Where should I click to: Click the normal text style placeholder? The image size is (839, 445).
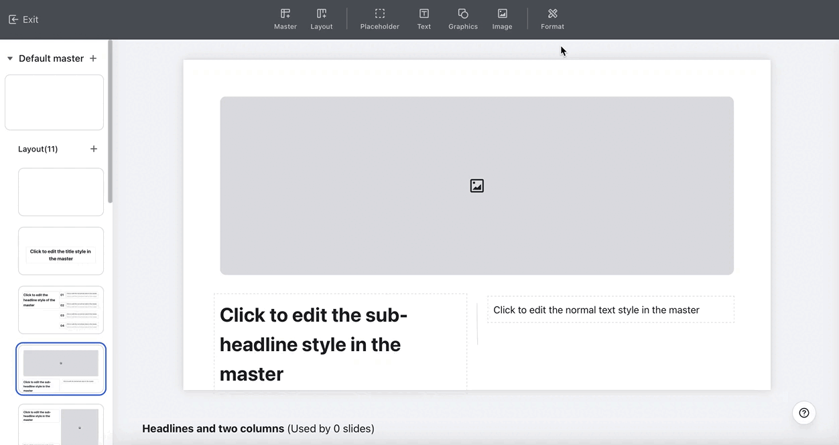pos(610,310)
